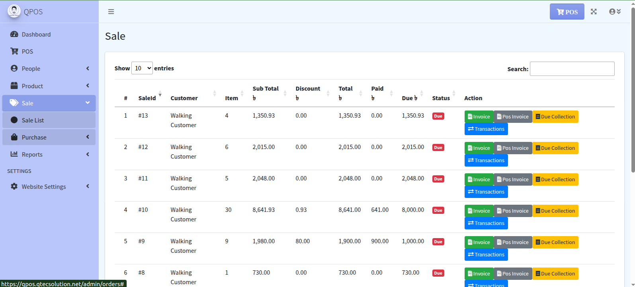Open POS from top-right cart button
Screen dimensions: 635x287
(567, 12)
